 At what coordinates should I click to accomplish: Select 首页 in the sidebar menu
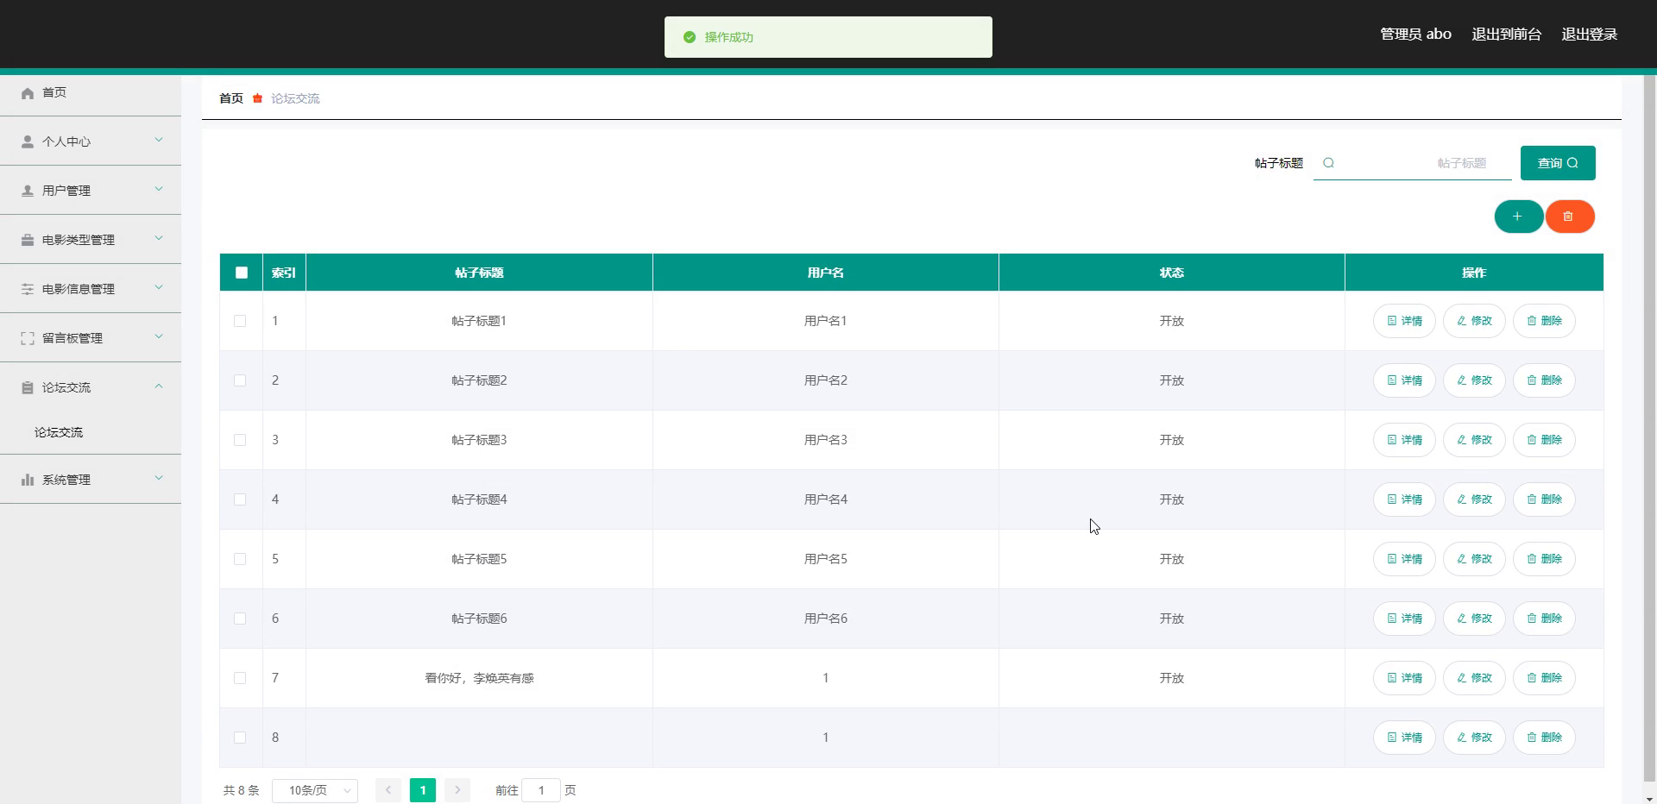(x=91, y=92)
